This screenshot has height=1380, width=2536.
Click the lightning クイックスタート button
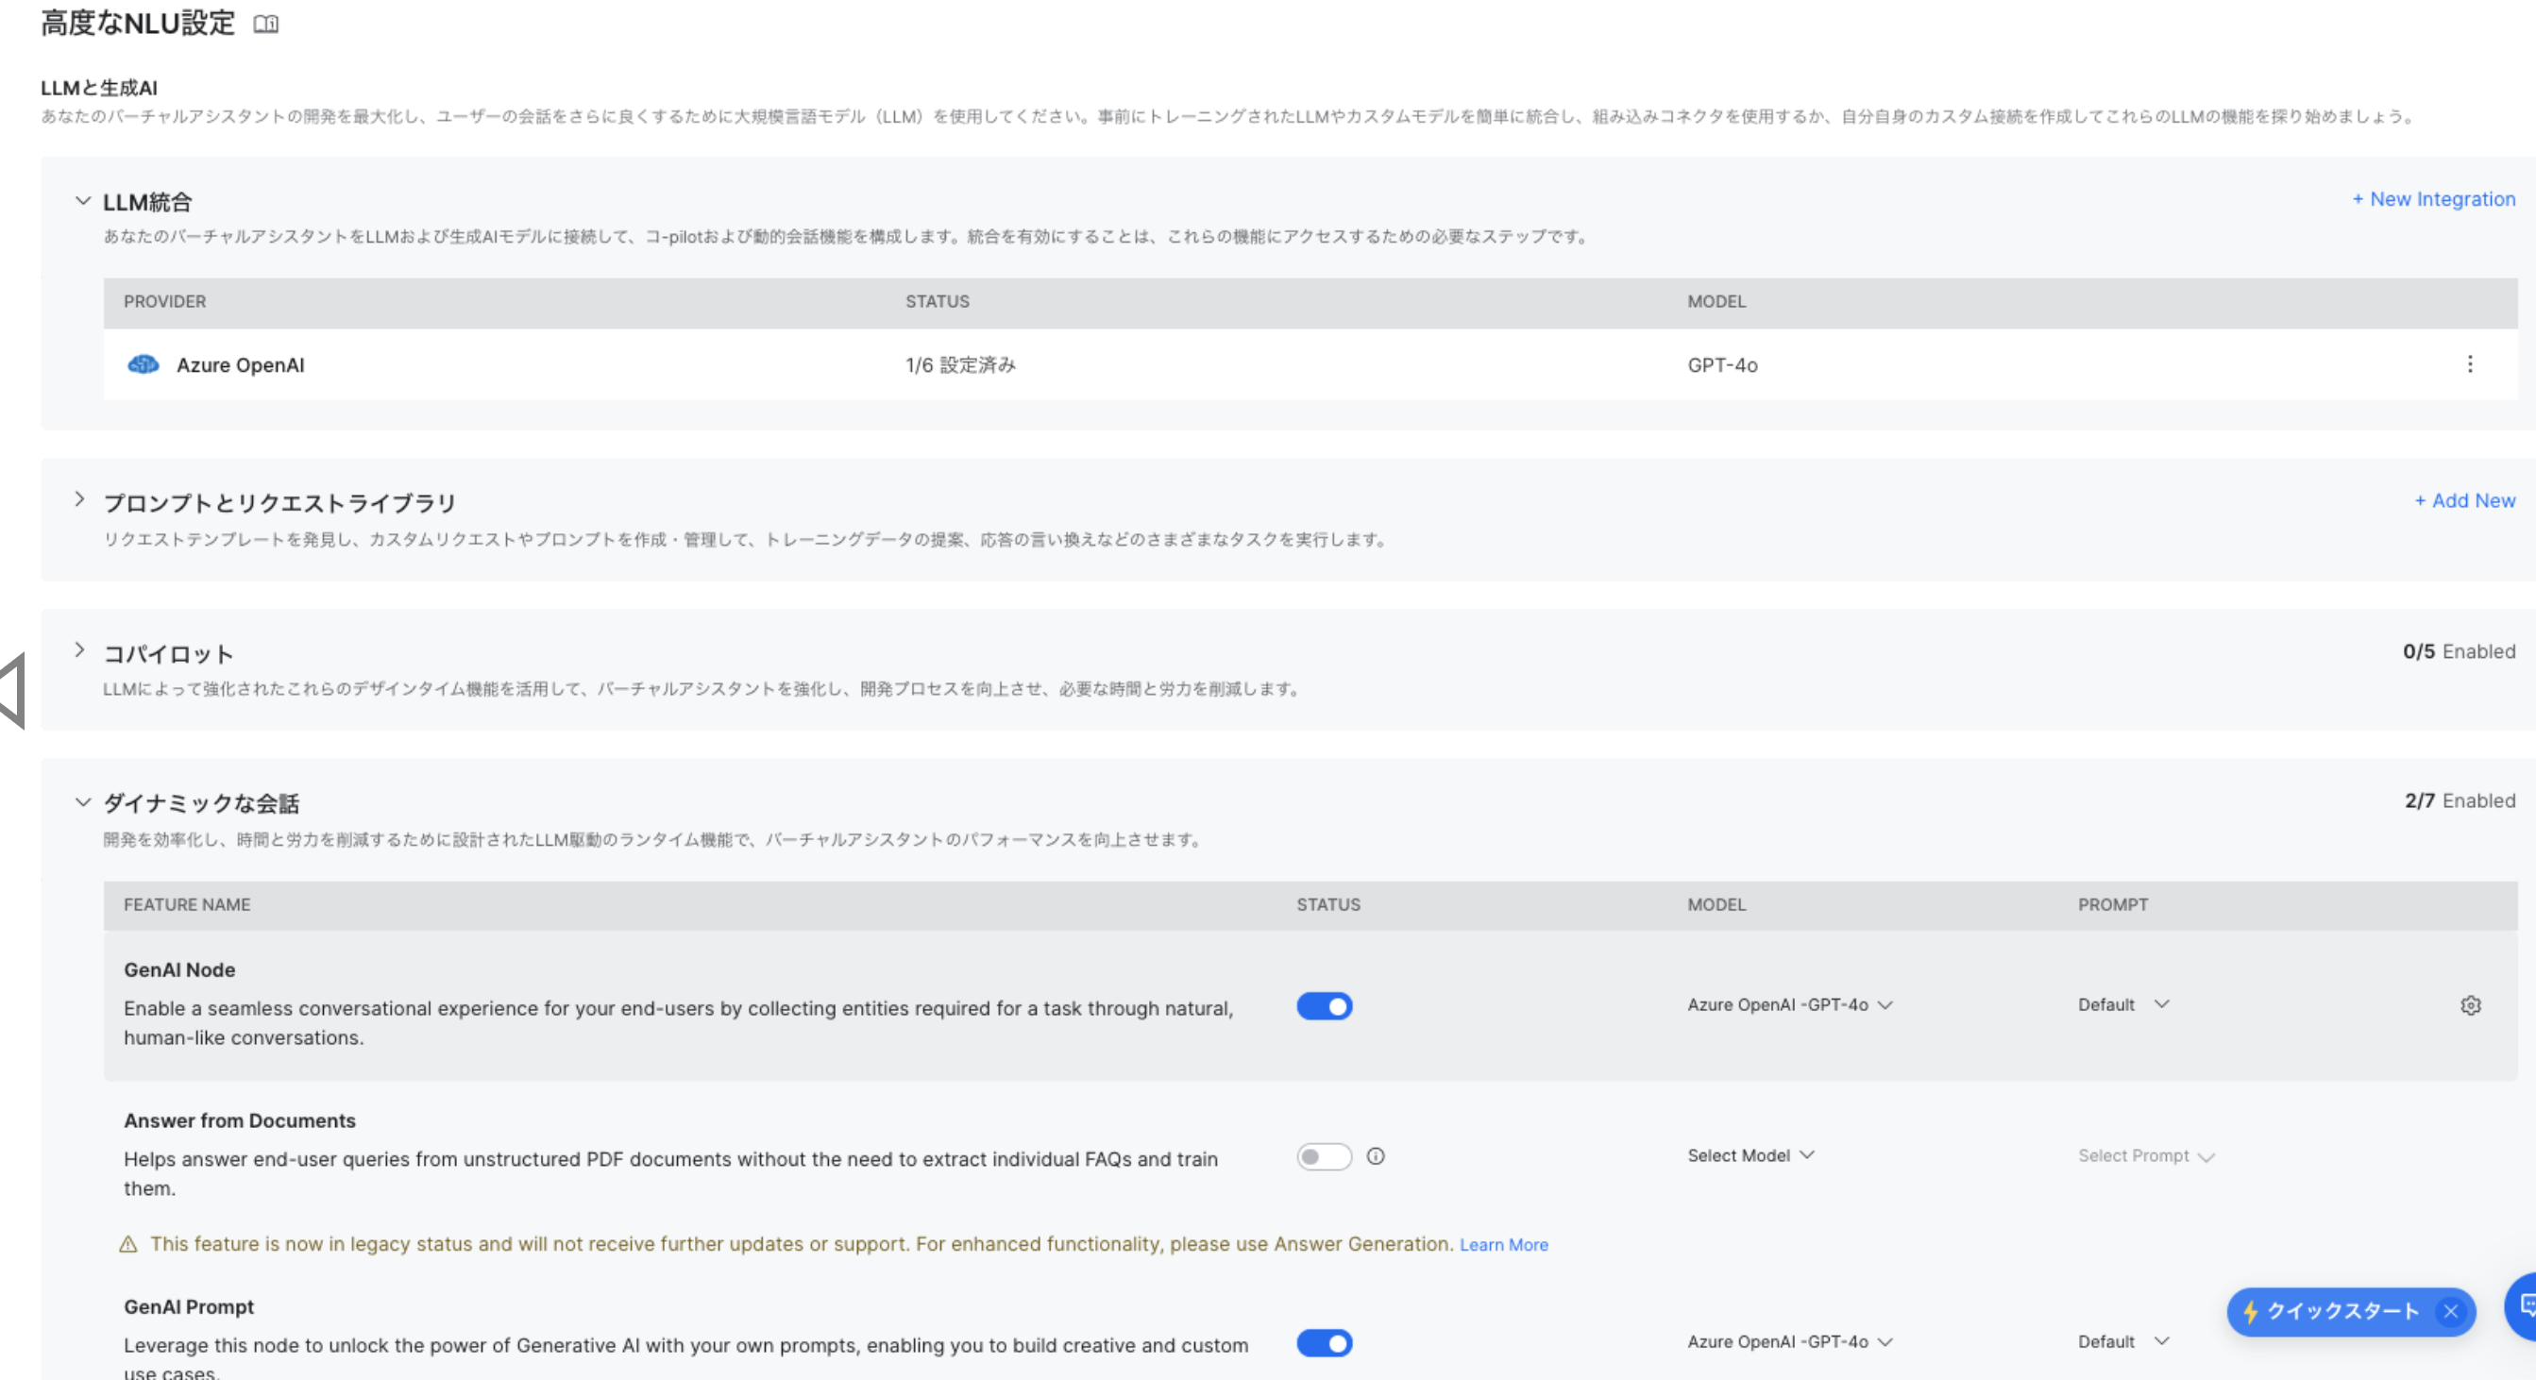coord(2331,1311)
